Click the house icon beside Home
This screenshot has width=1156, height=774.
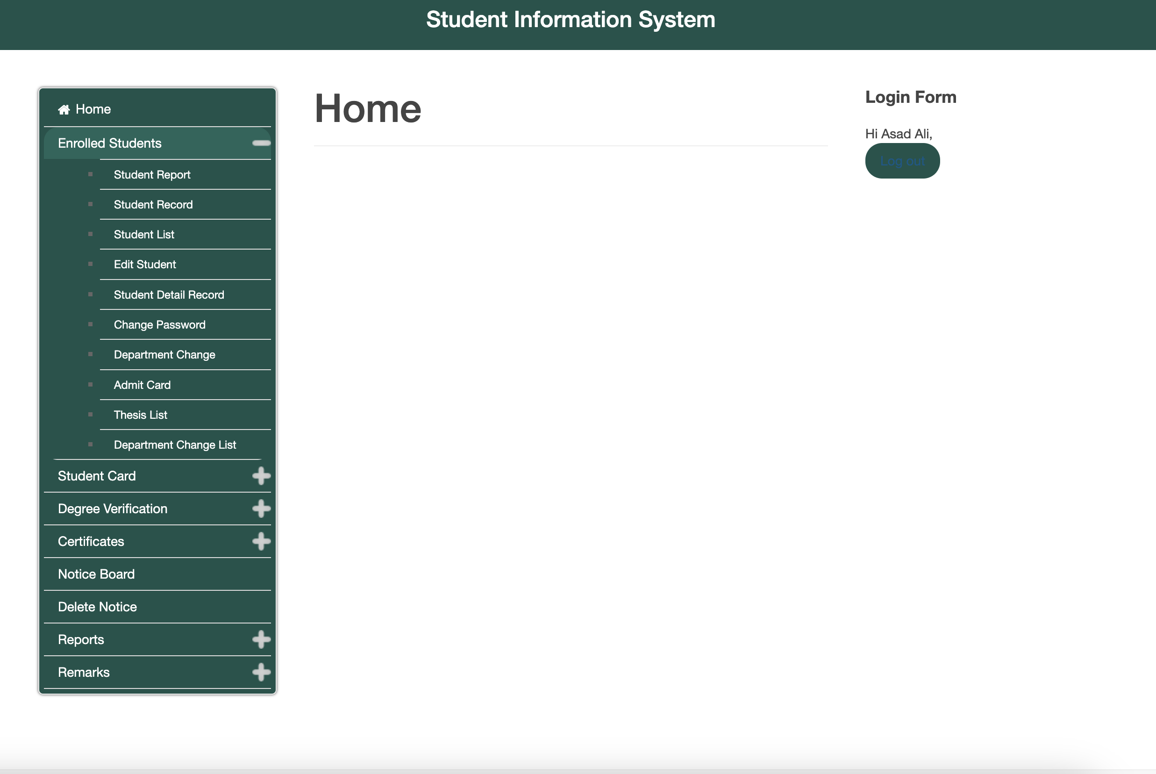pos(64,109)
